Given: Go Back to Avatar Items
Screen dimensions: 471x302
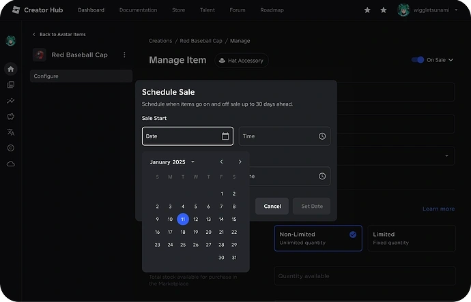Looking at the screenshot, I should click(x=59, y=35).
